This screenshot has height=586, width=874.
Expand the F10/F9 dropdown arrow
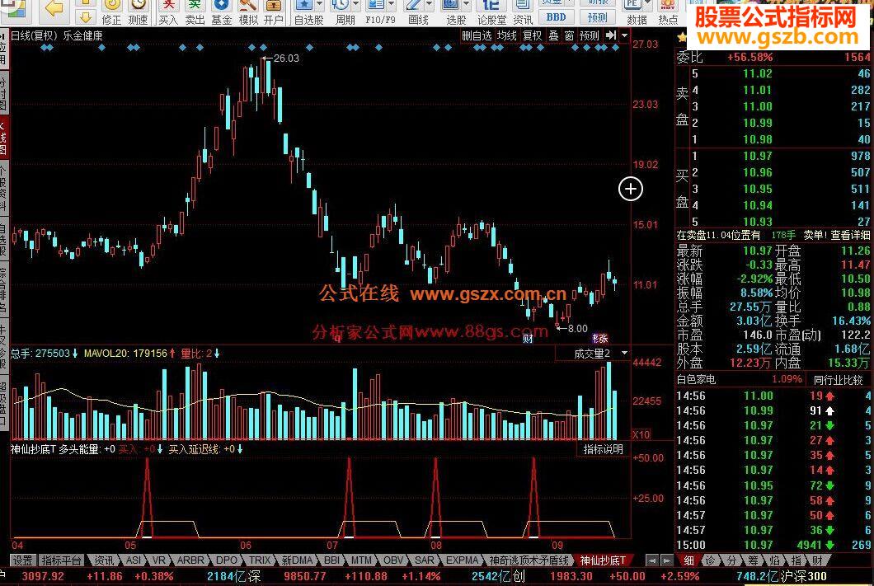tap(392, 5)
